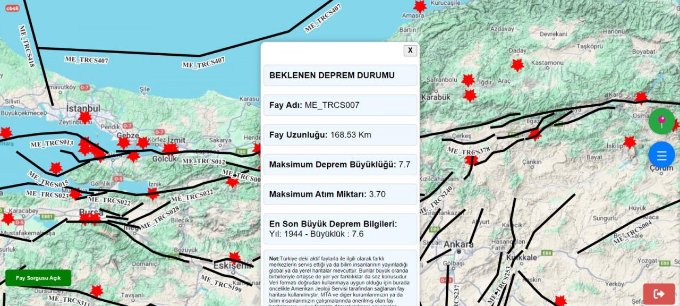
Task: Click the Fay Adı ME_TRCS007 field
Action: point(340,105)
